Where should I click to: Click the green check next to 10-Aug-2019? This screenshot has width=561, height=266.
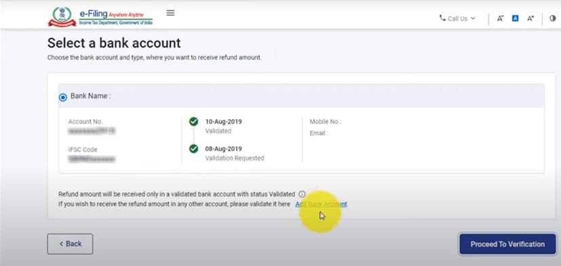193,122
